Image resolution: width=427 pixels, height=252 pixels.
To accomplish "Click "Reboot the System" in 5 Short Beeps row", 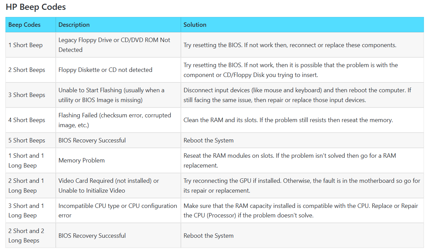I will (x=208, y=140).
